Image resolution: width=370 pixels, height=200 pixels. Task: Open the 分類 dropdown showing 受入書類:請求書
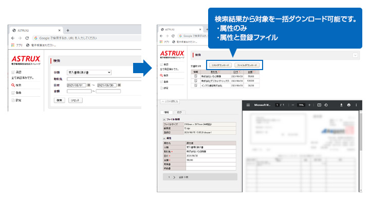[x=89, y=73]
